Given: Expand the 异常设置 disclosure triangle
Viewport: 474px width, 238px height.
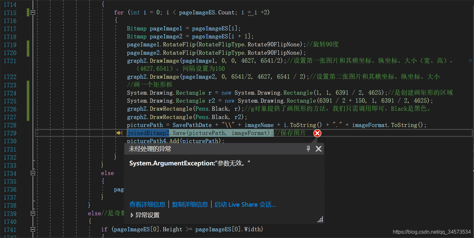Looking at the screenshot, I should click(x=132, y=215).
